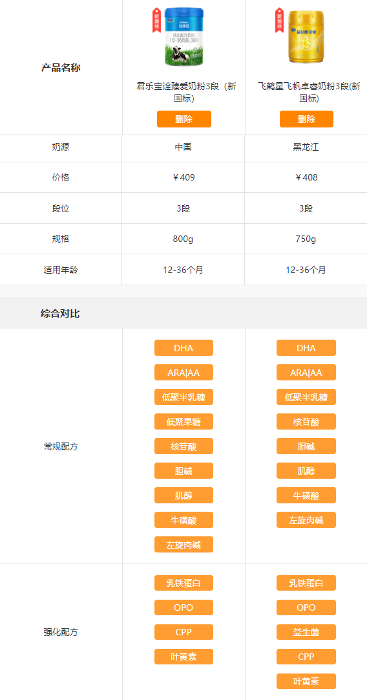The height and width of the screenshot is (700, 367).
Task: Click the 低聚果糖 tag
Action: [x=183, y=421]
